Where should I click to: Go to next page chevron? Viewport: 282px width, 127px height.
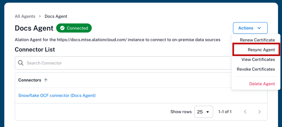(x=259, y=112)
